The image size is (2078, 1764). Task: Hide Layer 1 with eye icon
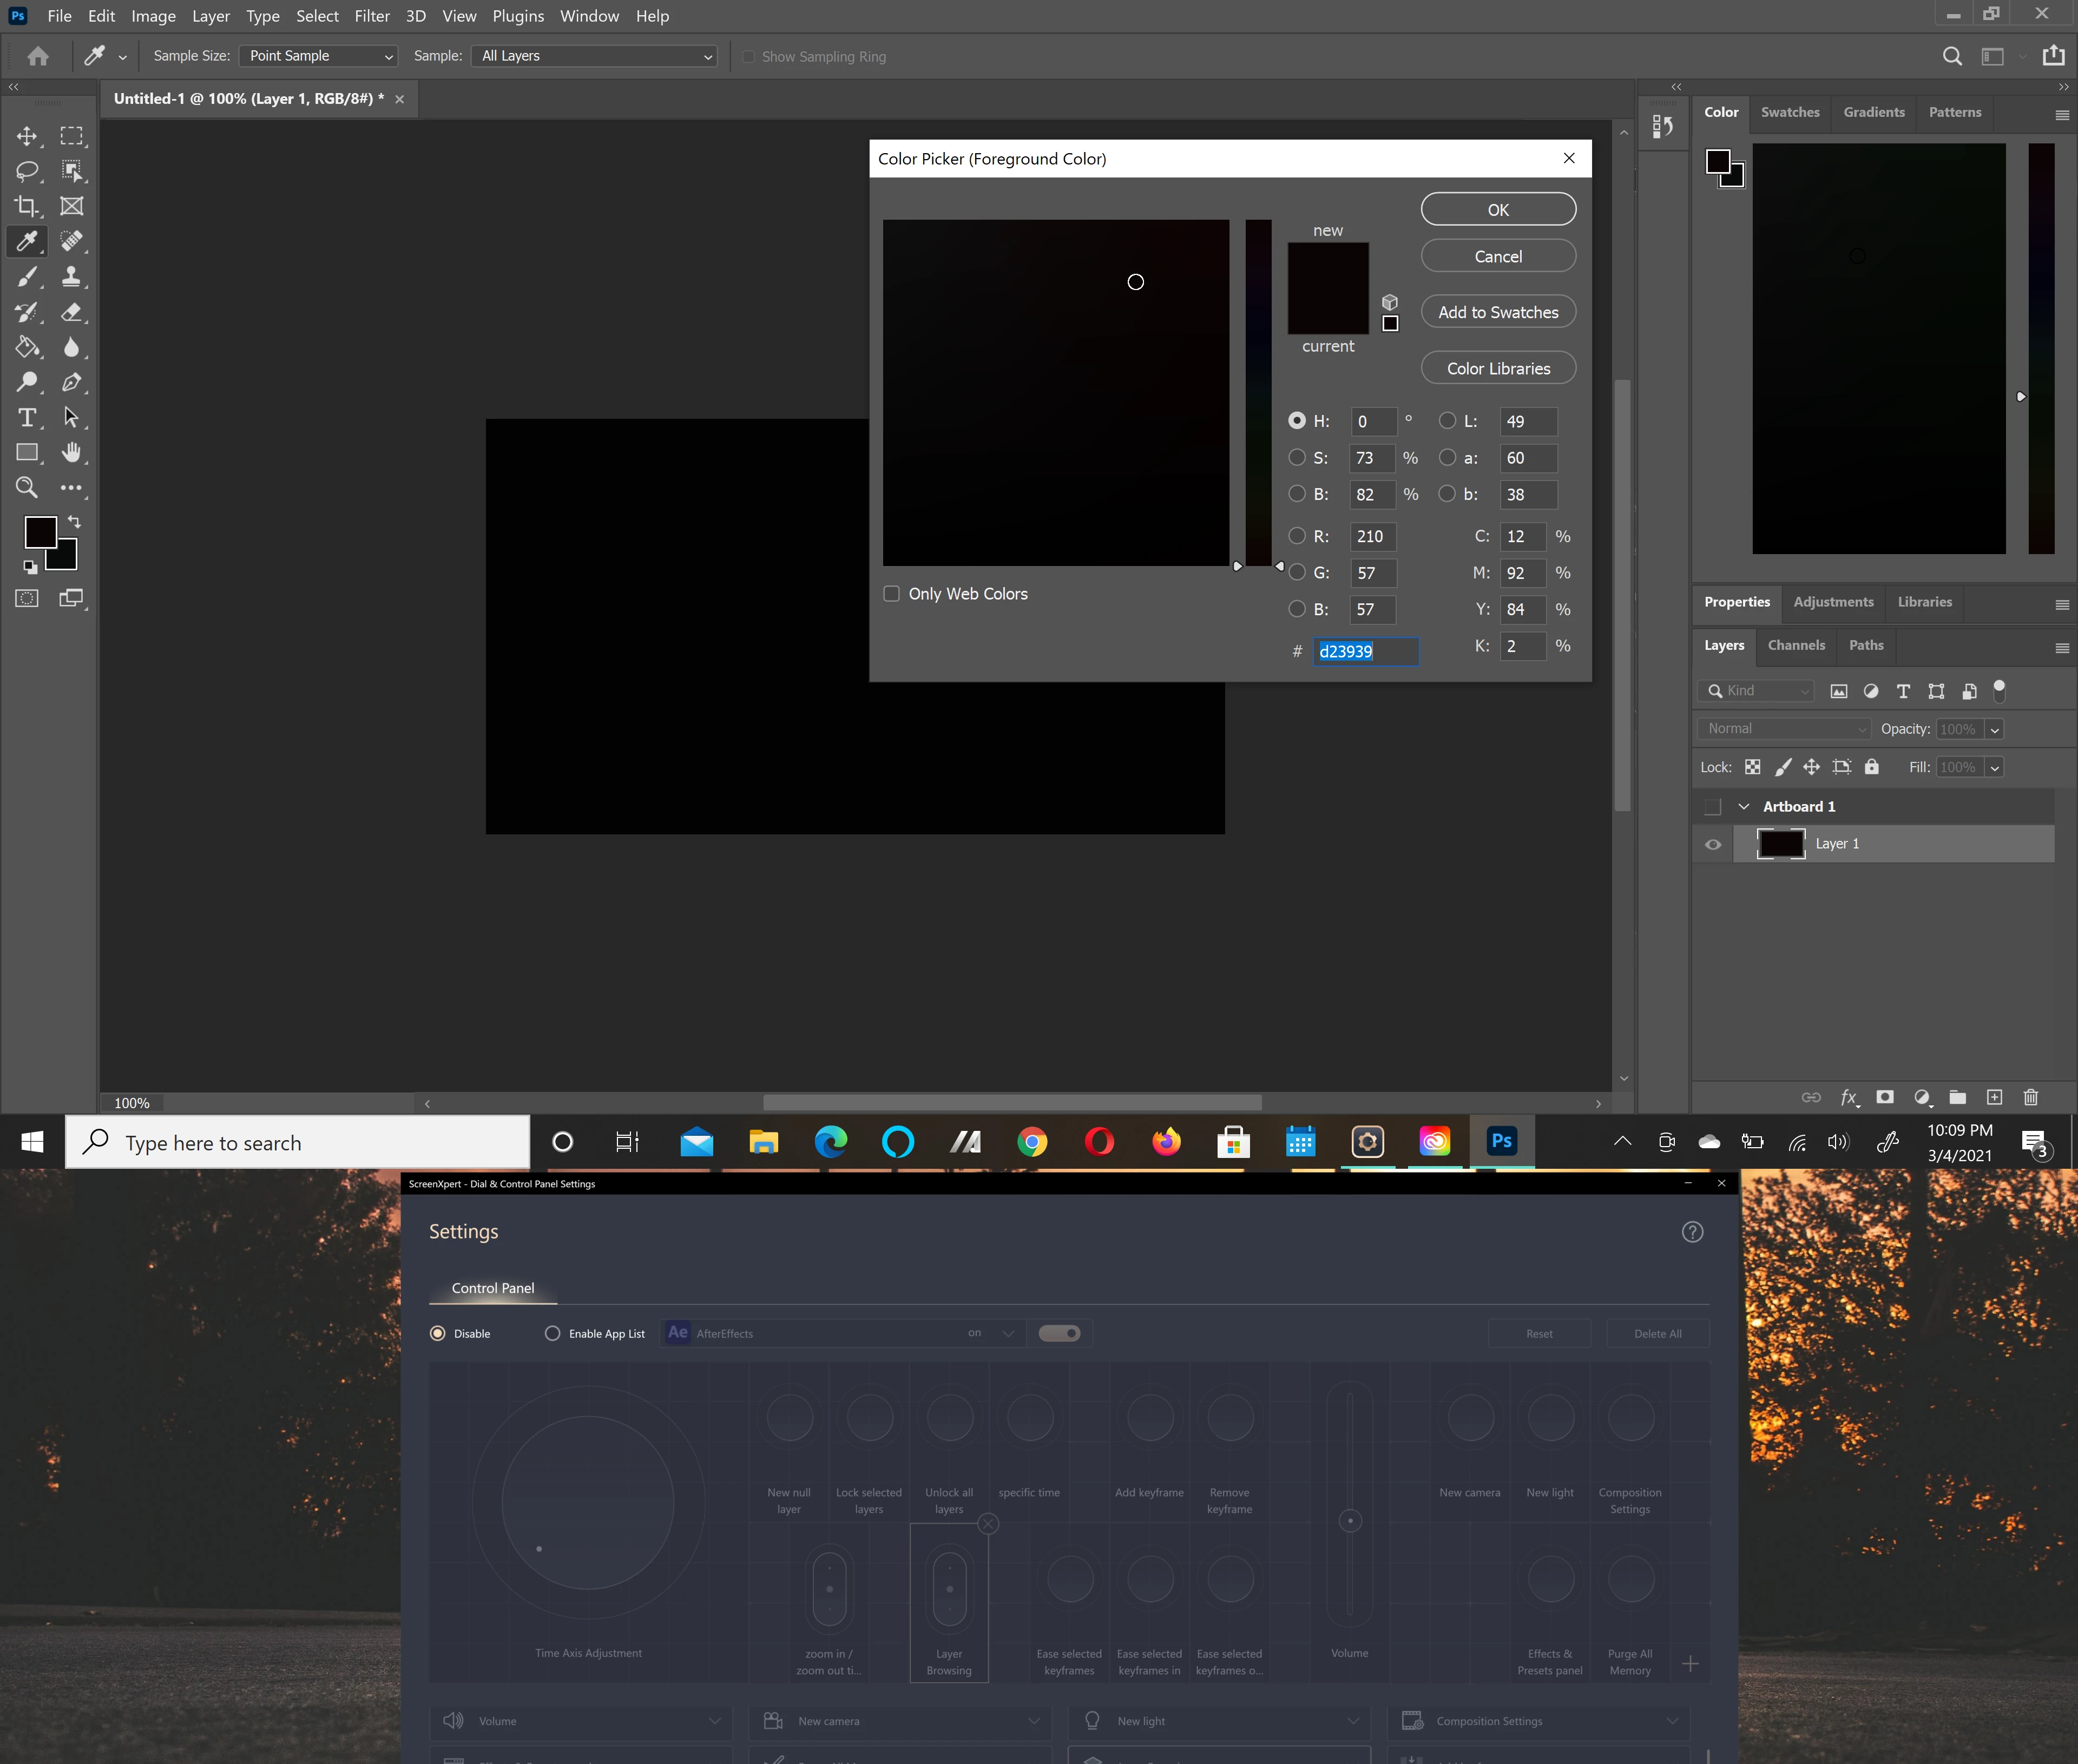pyautogui.click(x=1713, y=844)
